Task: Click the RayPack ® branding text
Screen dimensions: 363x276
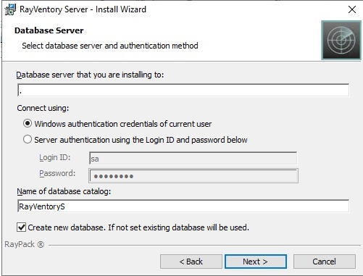Action: pyautogui.click(x=25, y=244)
